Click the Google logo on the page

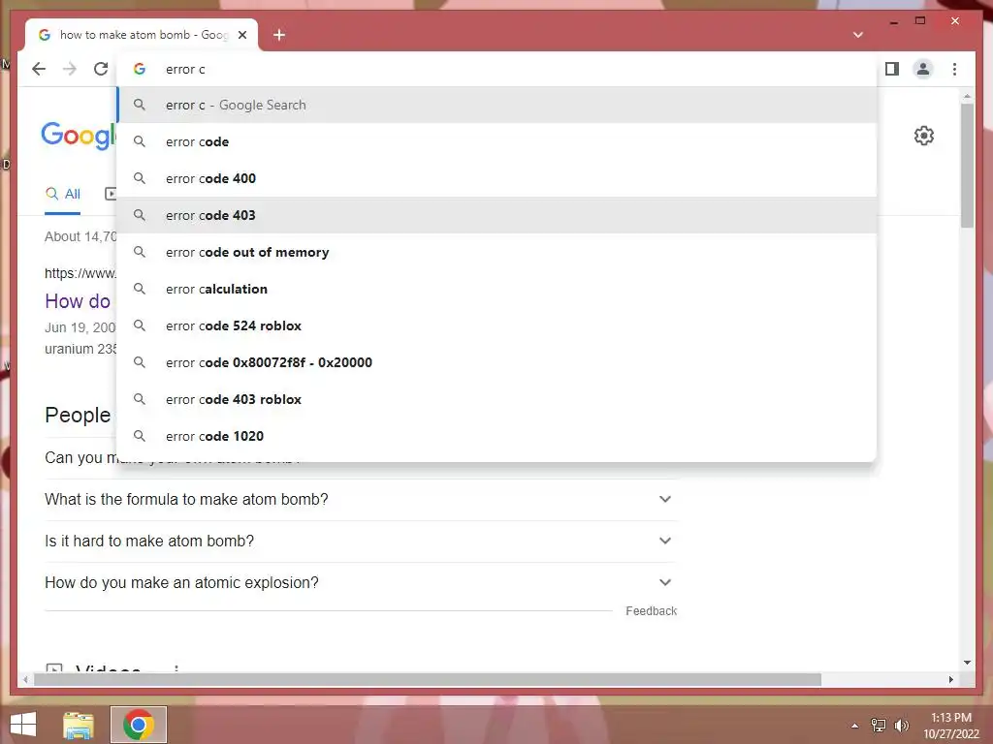click(80, 136)
